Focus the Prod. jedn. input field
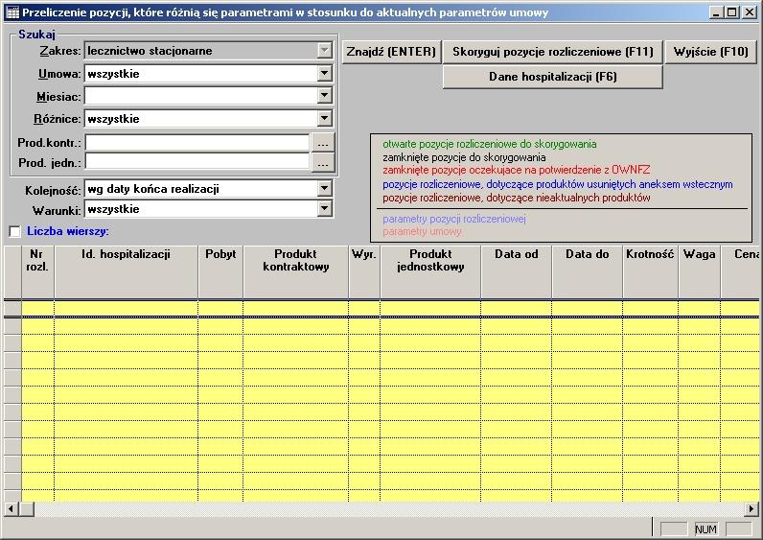Screen dimensions: 763x540 click(197, 162)
